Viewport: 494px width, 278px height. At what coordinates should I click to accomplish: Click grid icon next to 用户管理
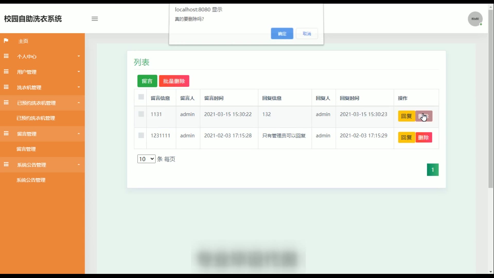tap(6, 72)
